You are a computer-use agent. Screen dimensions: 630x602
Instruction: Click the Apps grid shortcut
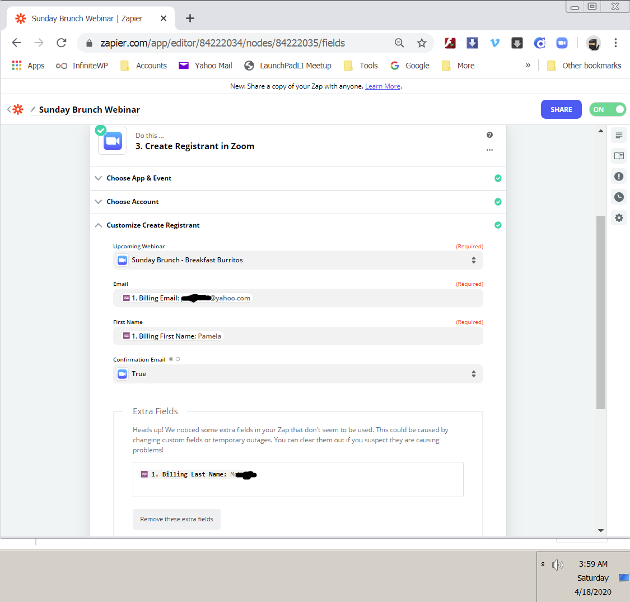click(x=28, y=66)
